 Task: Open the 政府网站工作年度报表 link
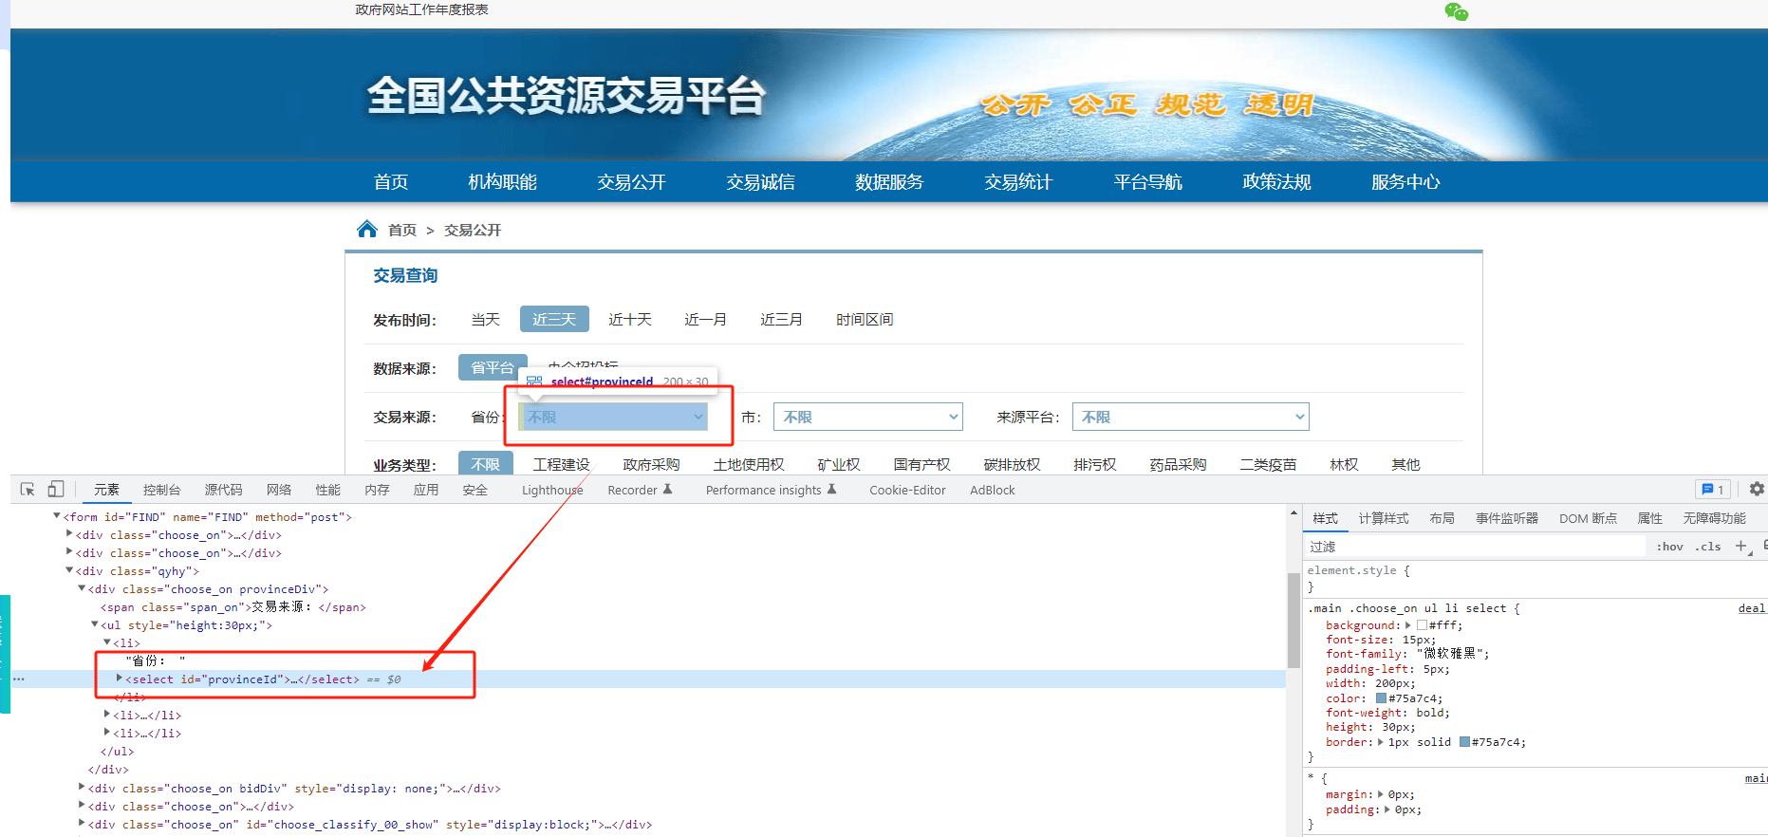(x=421, y=9)
